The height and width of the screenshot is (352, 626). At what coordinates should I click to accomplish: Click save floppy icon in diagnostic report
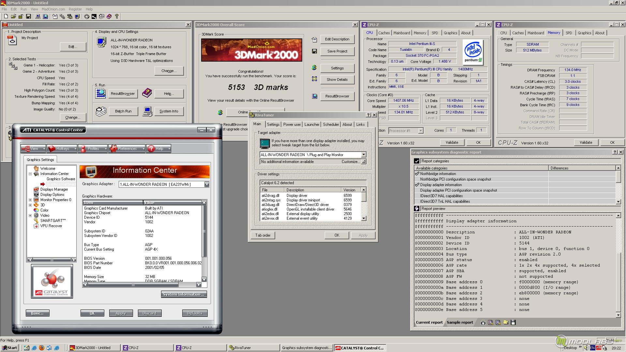tap(513, 322)
